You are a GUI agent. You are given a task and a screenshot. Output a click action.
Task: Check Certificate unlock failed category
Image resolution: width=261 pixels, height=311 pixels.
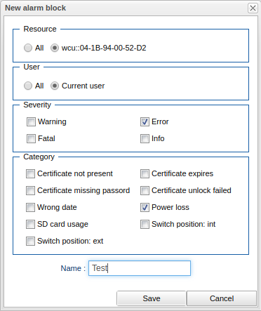(145, 190)
